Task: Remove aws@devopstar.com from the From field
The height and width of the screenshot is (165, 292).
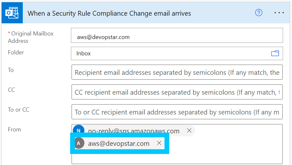Action: 159,143
